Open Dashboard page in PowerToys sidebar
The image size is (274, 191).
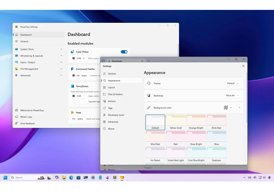pyautogui.click(x=39, y=34)
